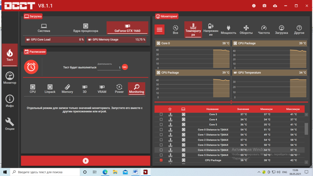Click the sensor table scrollbar thumb

point(306,129)
